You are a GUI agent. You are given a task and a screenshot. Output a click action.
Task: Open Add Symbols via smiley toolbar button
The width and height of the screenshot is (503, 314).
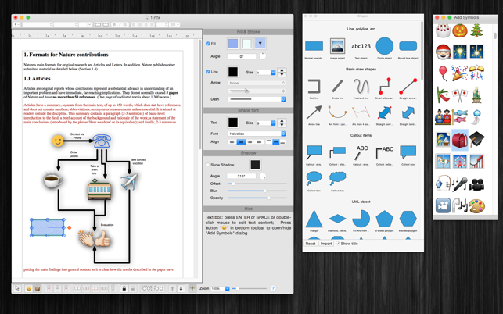[28, 288]
